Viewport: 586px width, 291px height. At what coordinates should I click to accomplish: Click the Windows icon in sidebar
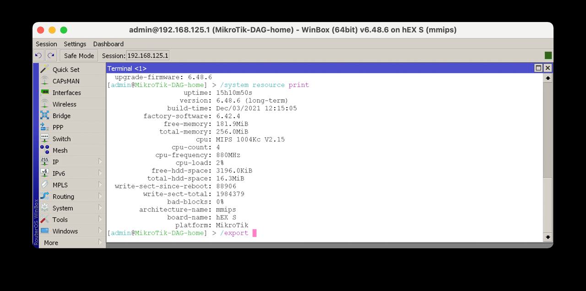44,231
